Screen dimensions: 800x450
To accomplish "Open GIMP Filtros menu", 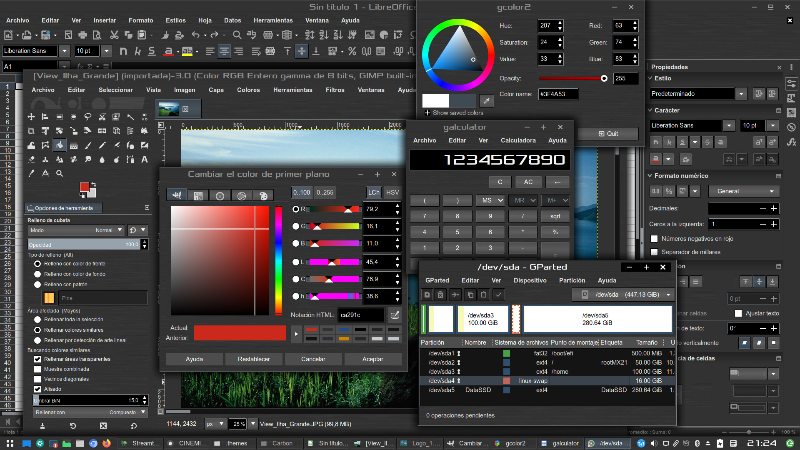I will pos(335,90).
